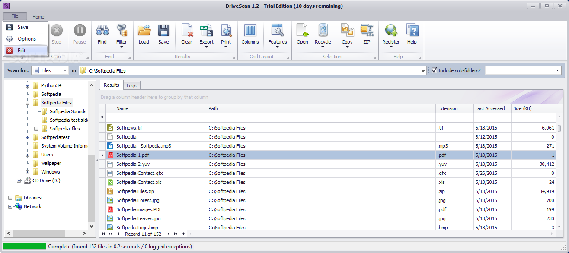Open selected file with Open icon

(x=302, y=30)
